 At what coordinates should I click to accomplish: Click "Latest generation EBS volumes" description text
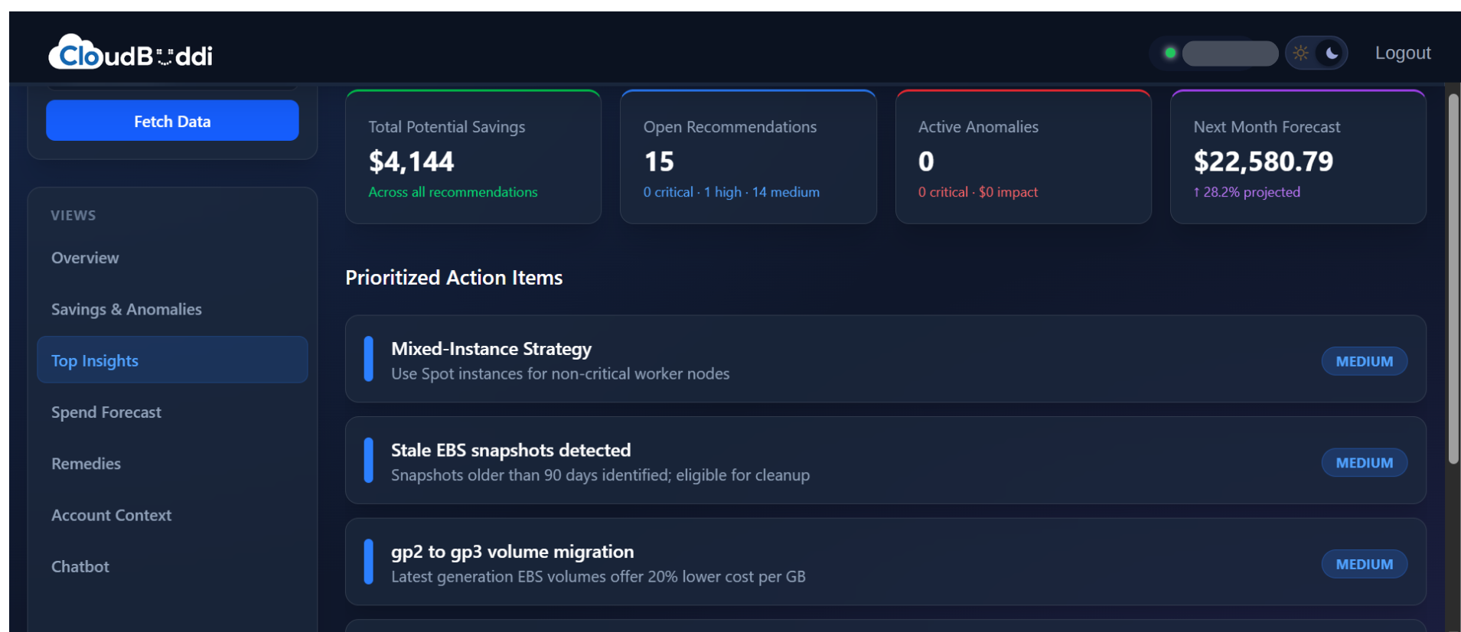click(598, 577)
